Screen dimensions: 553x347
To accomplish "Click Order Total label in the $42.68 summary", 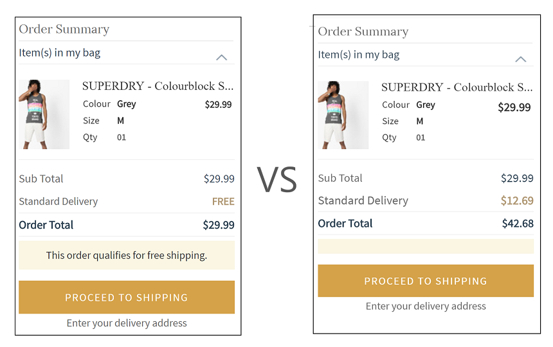I will coord(345,224).
